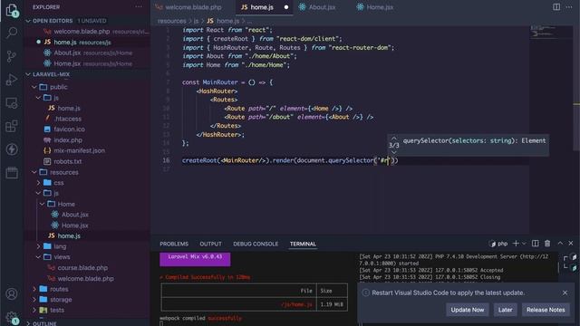Image resolution: width=580 pixels, height=326 pixels.
Task: Close the terminal panel
Action: [x=571, y=244]
